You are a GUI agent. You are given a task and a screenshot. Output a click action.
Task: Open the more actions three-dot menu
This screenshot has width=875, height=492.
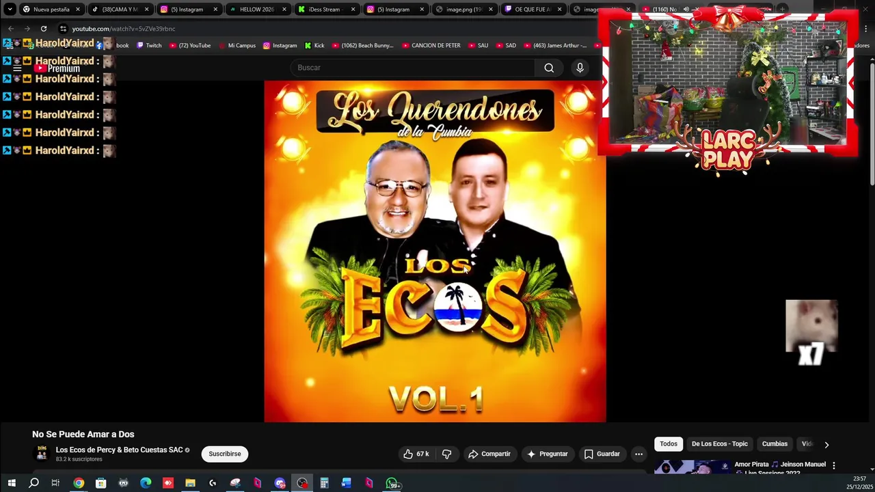638,454
